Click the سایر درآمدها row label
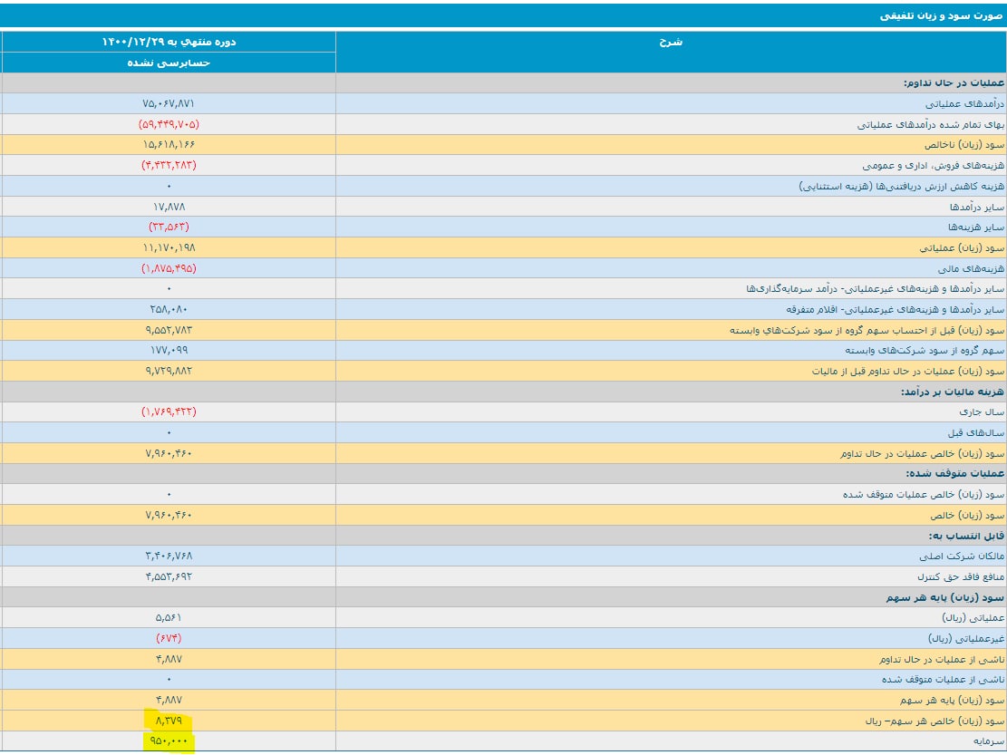Screen dimensions: 1007x755 (976, 207)
